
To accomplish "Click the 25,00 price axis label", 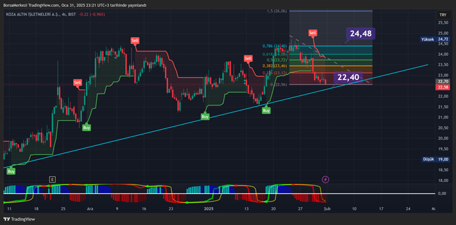I will 443,33.
